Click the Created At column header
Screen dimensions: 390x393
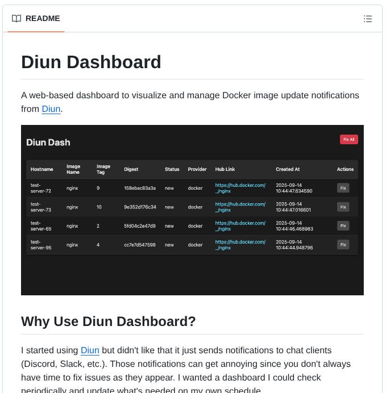[288, 169]
